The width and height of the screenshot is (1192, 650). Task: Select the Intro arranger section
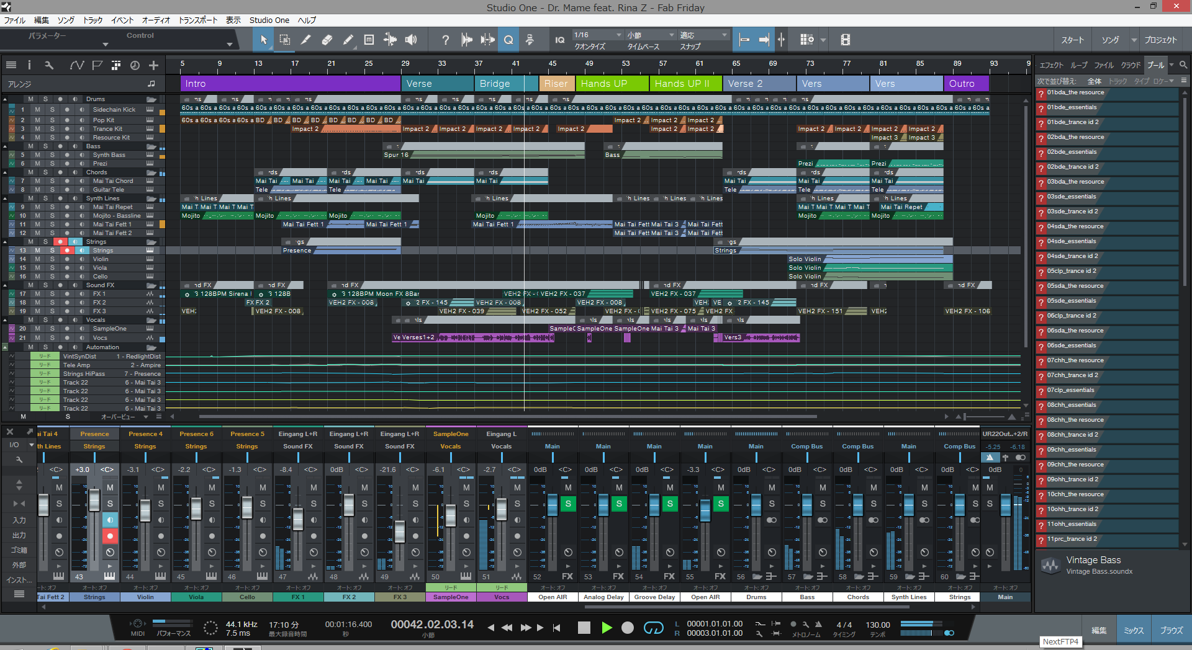click(291, 84)
